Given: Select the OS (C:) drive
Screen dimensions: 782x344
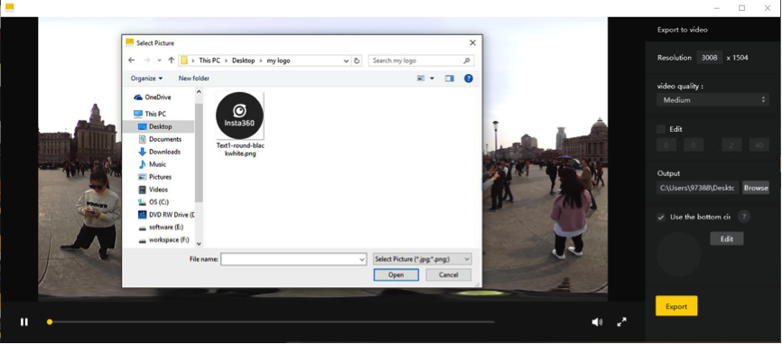Looking at the screenshot, I should click(154, 202).
